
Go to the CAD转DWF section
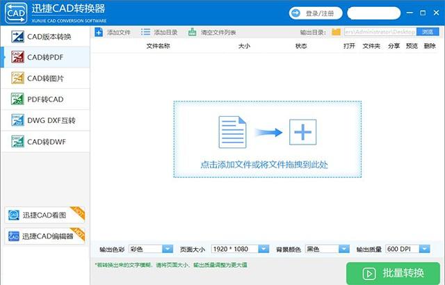click(x=45, y=142)
